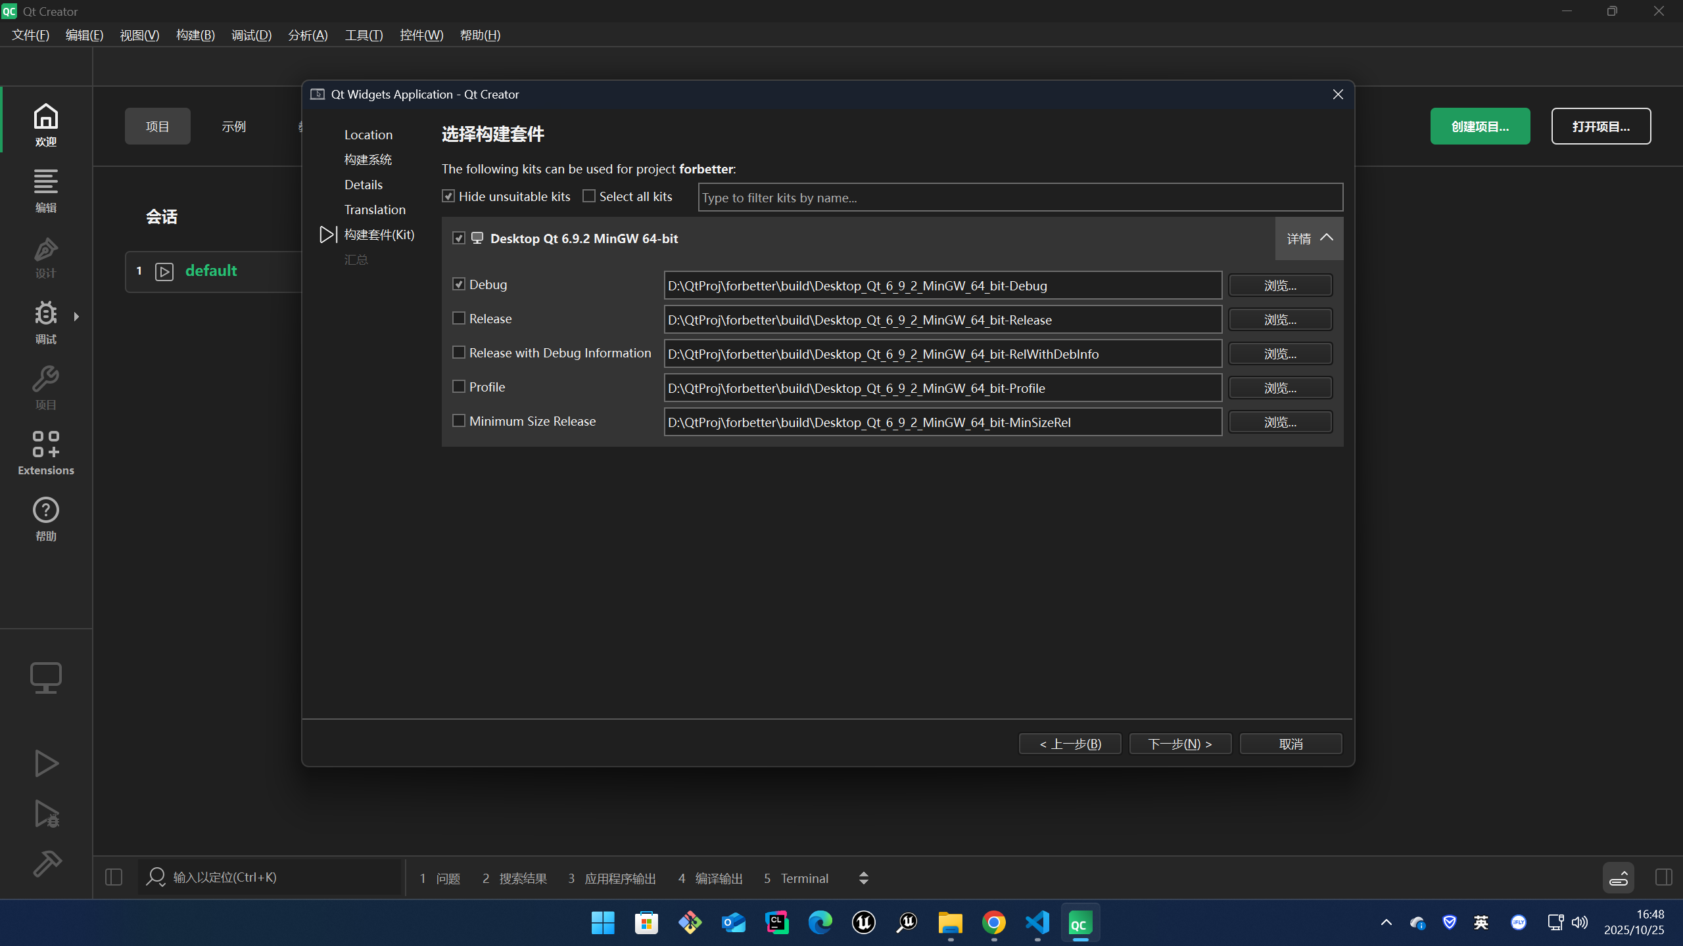Check the Select all kits box
1683x946 pixels.
point(589,196)
